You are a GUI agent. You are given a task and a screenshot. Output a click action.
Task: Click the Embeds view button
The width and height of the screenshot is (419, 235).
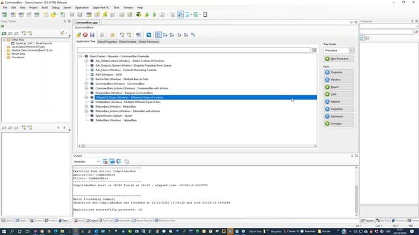pyautogui.click(x=339, y=102)
